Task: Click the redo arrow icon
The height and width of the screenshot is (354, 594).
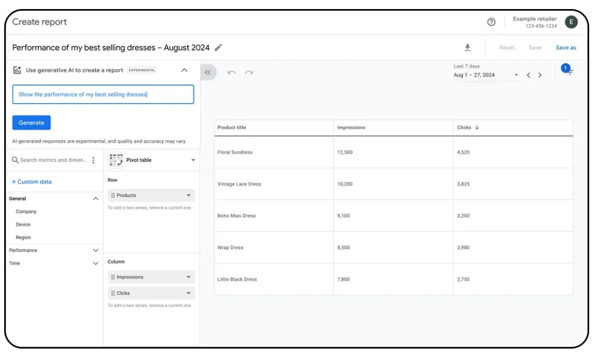Action: 249,72
